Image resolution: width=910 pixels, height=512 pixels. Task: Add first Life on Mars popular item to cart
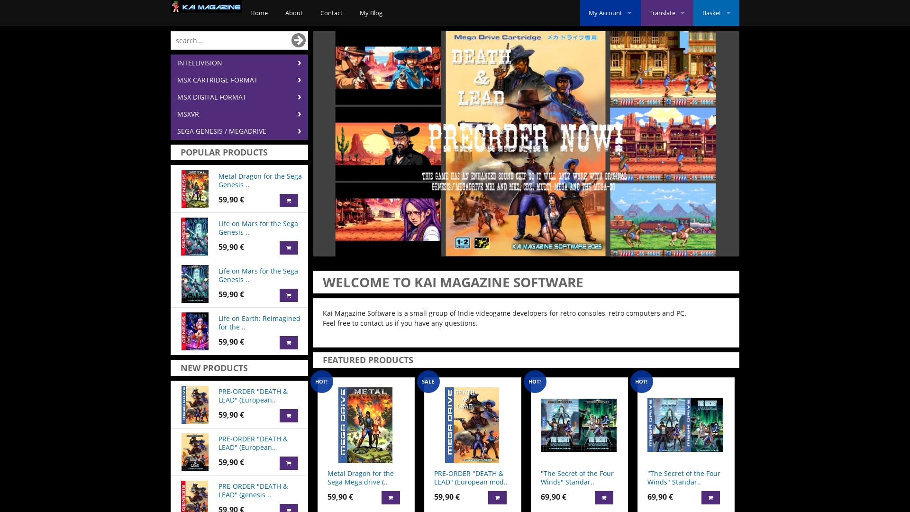click(x=289, y=248)
